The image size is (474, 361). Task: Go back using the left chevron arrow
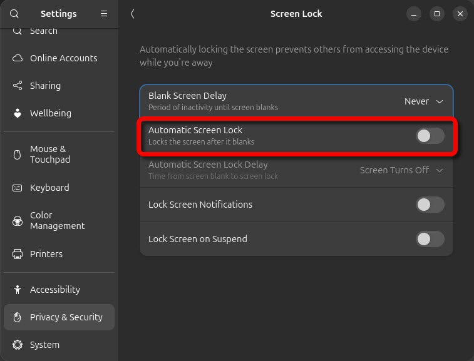click(132, 14)
